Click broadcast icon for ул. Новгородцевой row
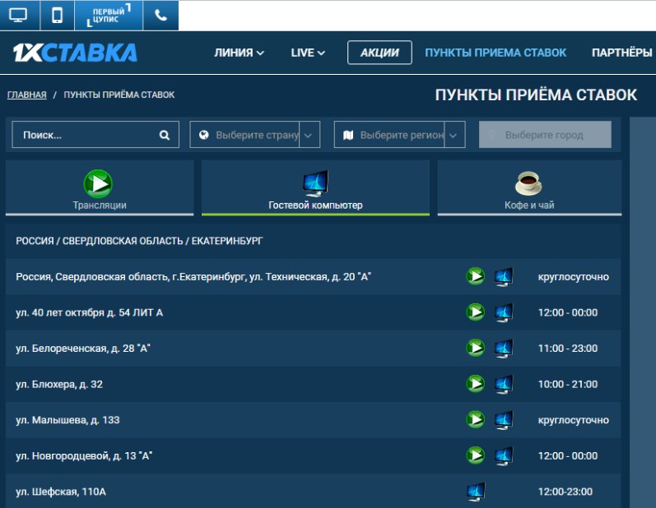The height and width of the screenshot is (508, 656). (x=475, y=455)
